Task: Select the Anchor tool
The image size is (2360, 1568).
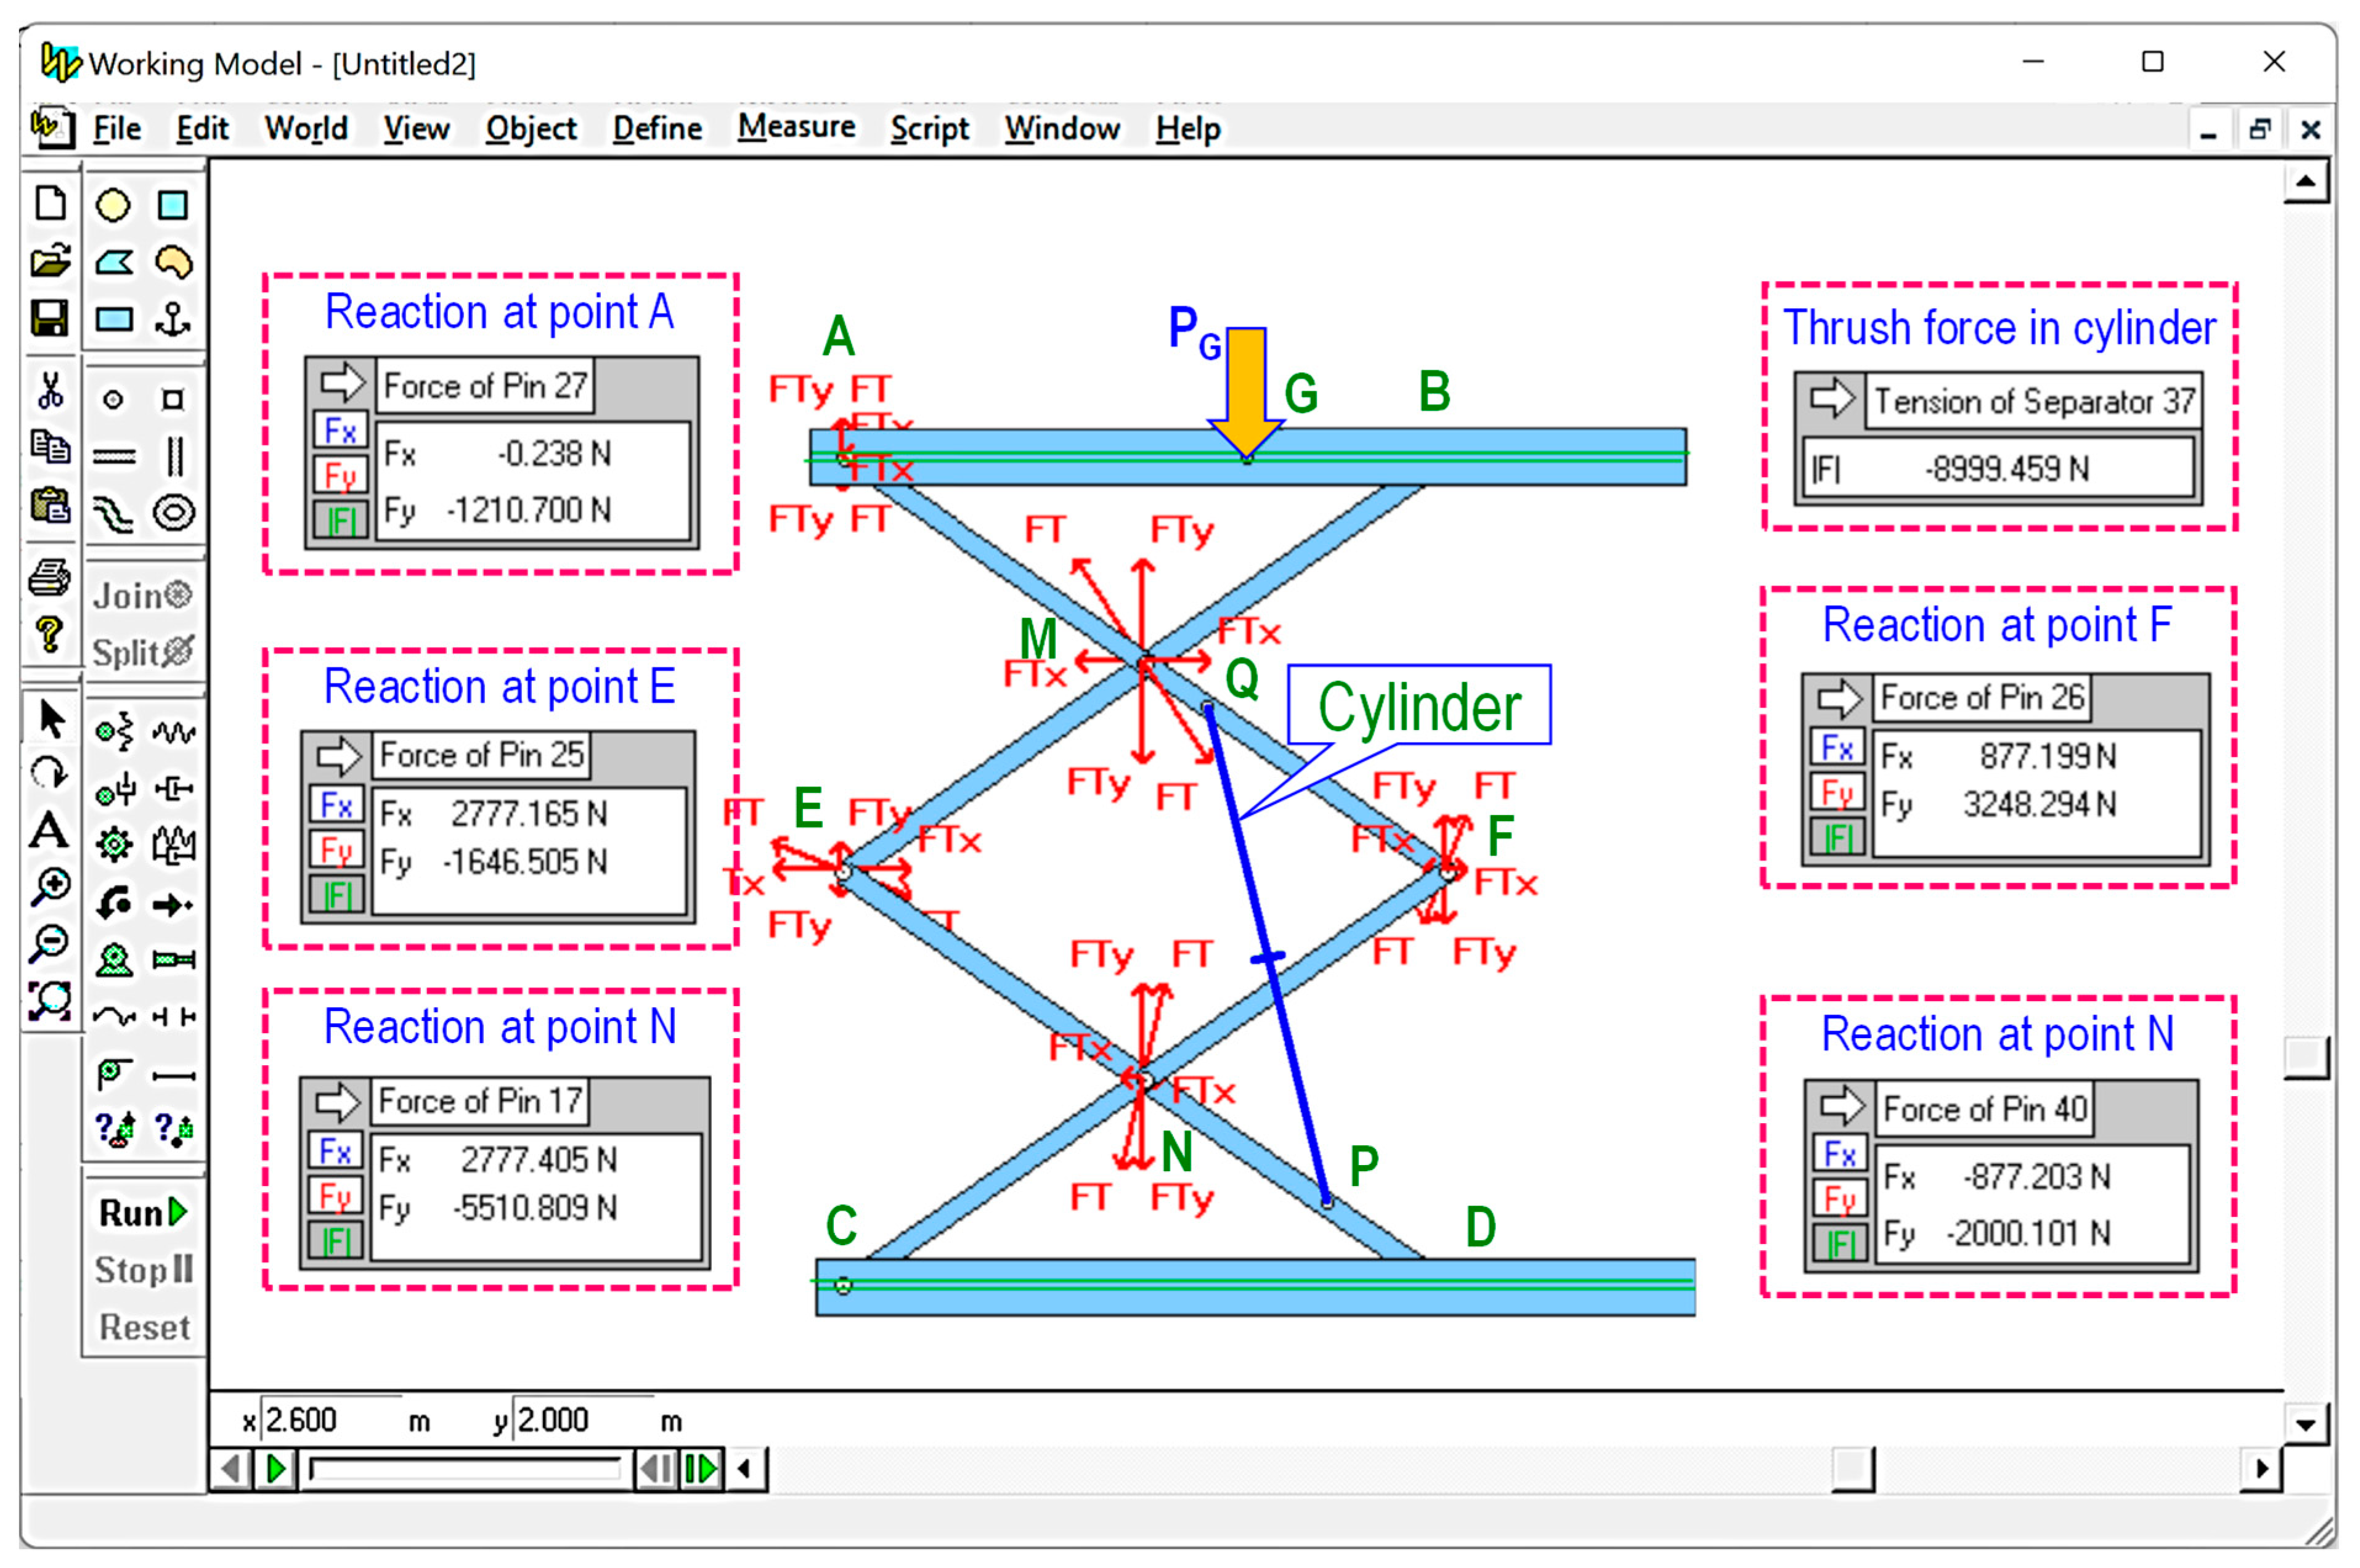Action: [173, 320]
